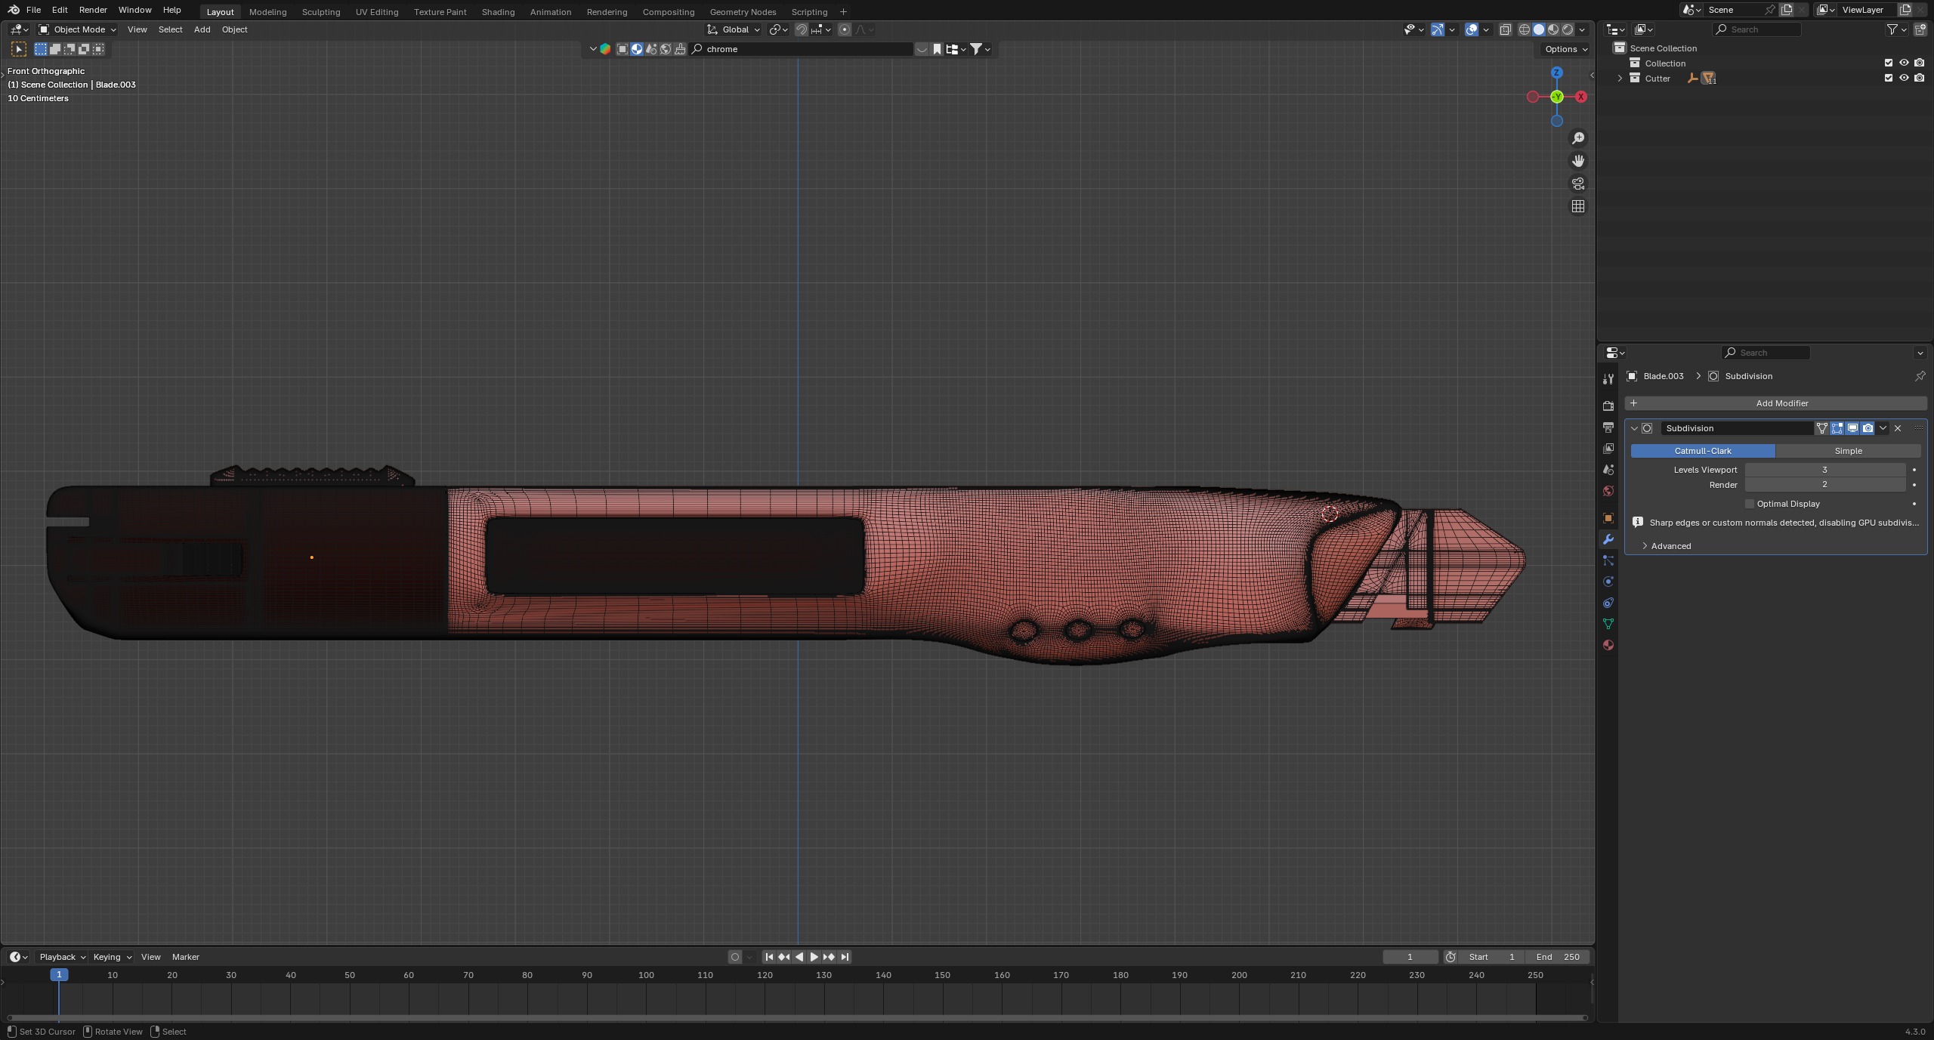Jump to the timeline end frame button

(x=845, y=957)
